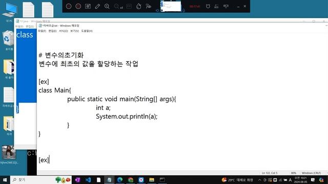This screenshot has height=184, width=328.
Task: Pause the recording in the capture toolbar
Action: 69,6
